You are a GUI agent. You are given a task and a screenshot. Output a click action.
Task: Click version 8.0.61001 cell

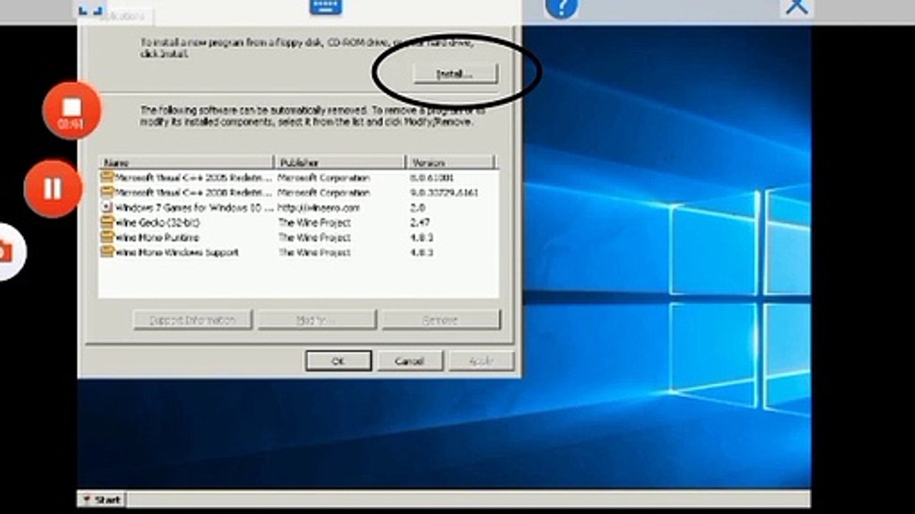tap(431, 177)
